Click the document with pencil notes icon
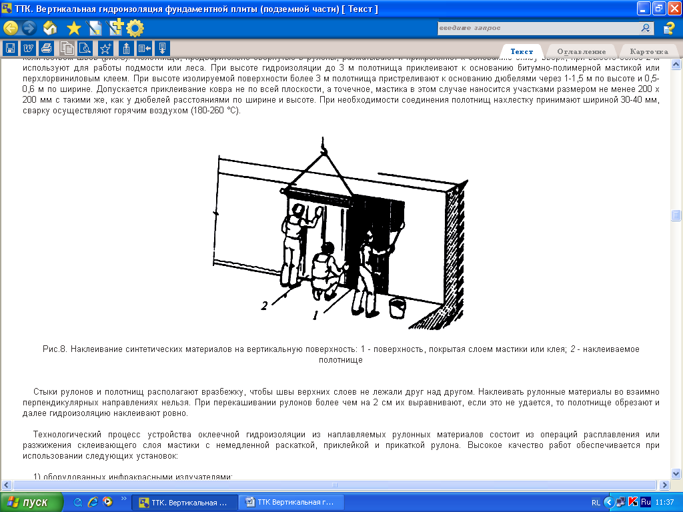The image size is (683, 512). pyautogui.click(x=94, y=29)
